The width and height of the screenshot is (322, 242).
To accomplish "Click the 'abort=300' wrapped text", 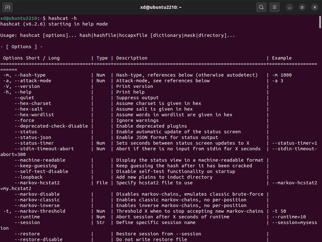I will coord(13,154).
